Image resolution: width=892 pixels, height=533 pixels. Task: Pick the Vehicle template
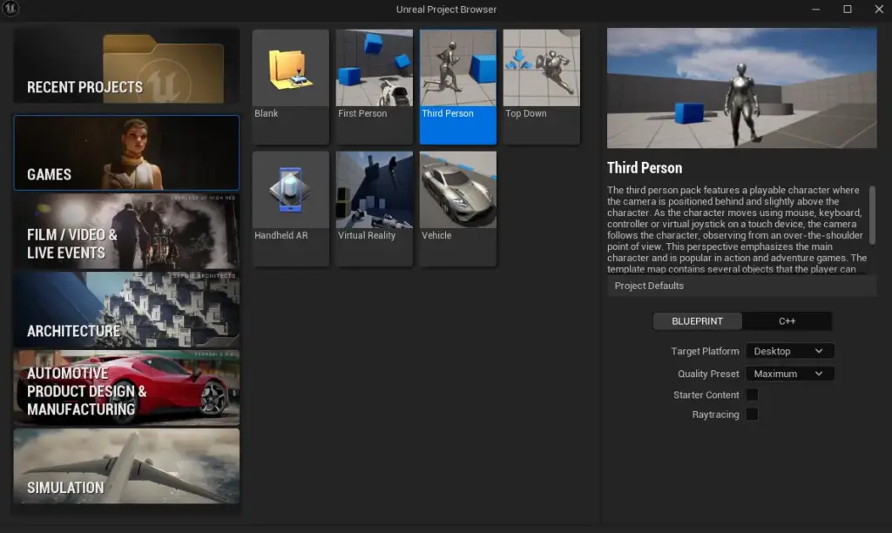click(458, 208)
